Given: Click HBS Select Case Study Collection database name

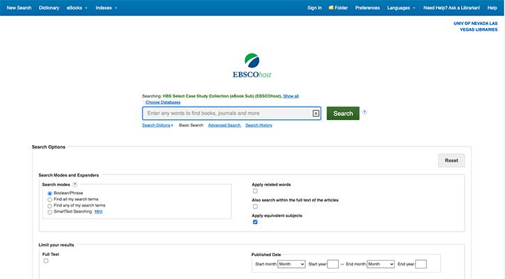Looking at the screenshot, I should (x=222, y=96).
